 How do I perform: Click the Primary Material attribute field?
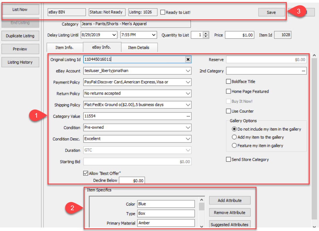[x=166, y=223]
